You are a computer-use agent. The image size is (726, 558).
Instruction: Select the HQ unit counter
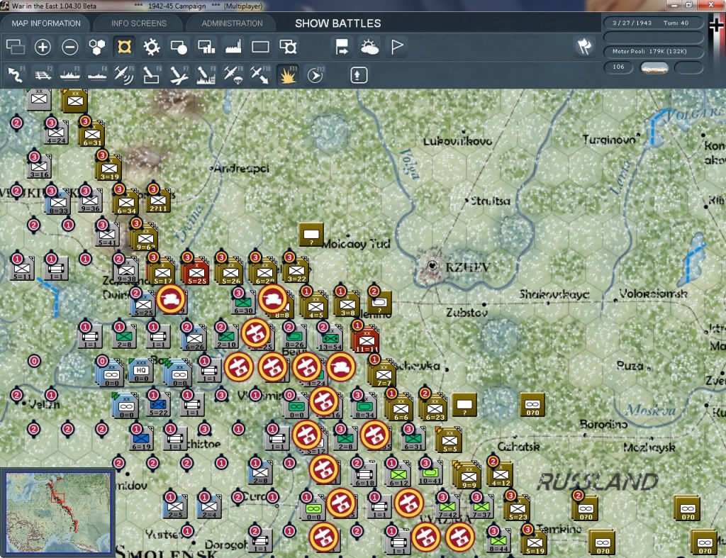[141, 372]
